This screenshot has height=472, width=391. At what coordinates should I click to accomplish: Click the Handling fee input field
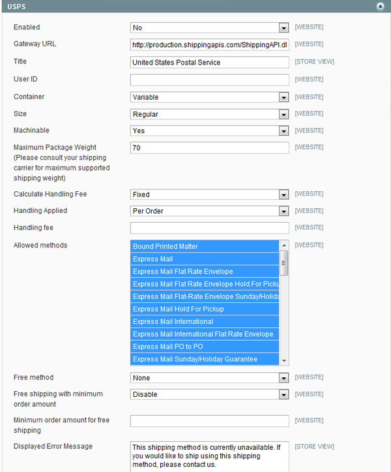click(209, 228)
